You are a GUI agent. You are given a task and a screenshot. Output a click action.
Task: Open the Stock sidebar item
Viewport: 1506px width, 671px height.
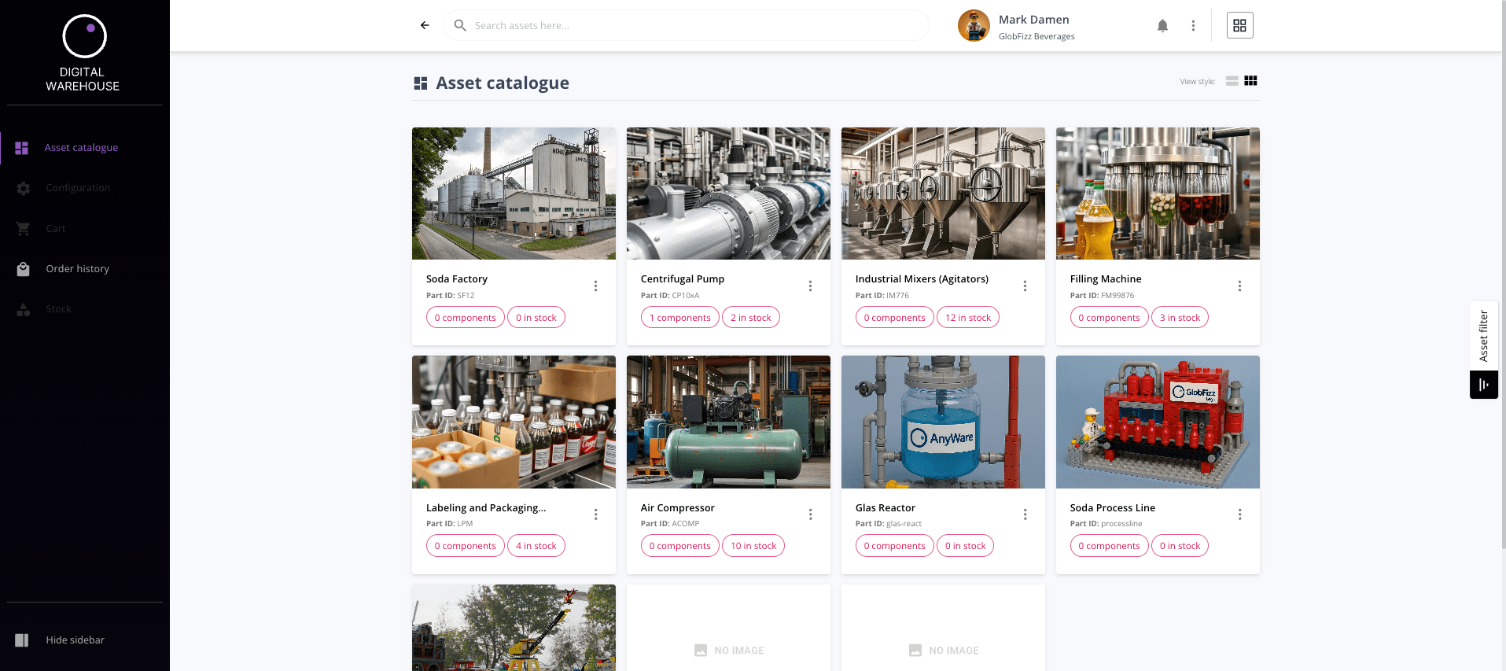point(58,309)
